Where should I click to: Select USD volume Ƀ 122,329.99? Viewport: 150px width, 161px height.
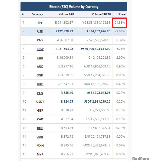pyautogui.click(x=64, y=31)
